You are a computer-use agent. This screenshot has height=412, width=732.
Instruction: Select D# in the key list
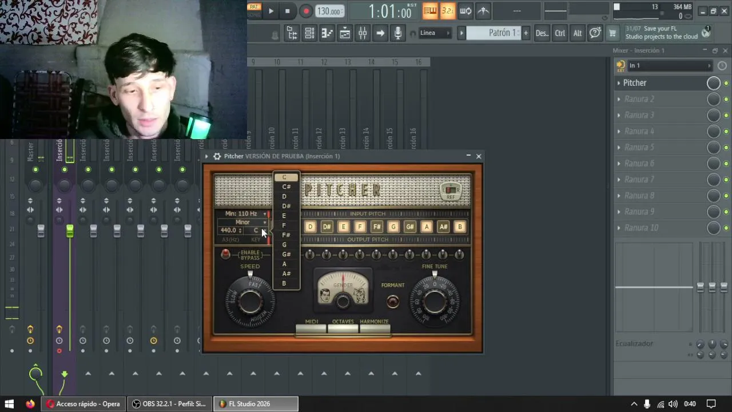[287, 206]
